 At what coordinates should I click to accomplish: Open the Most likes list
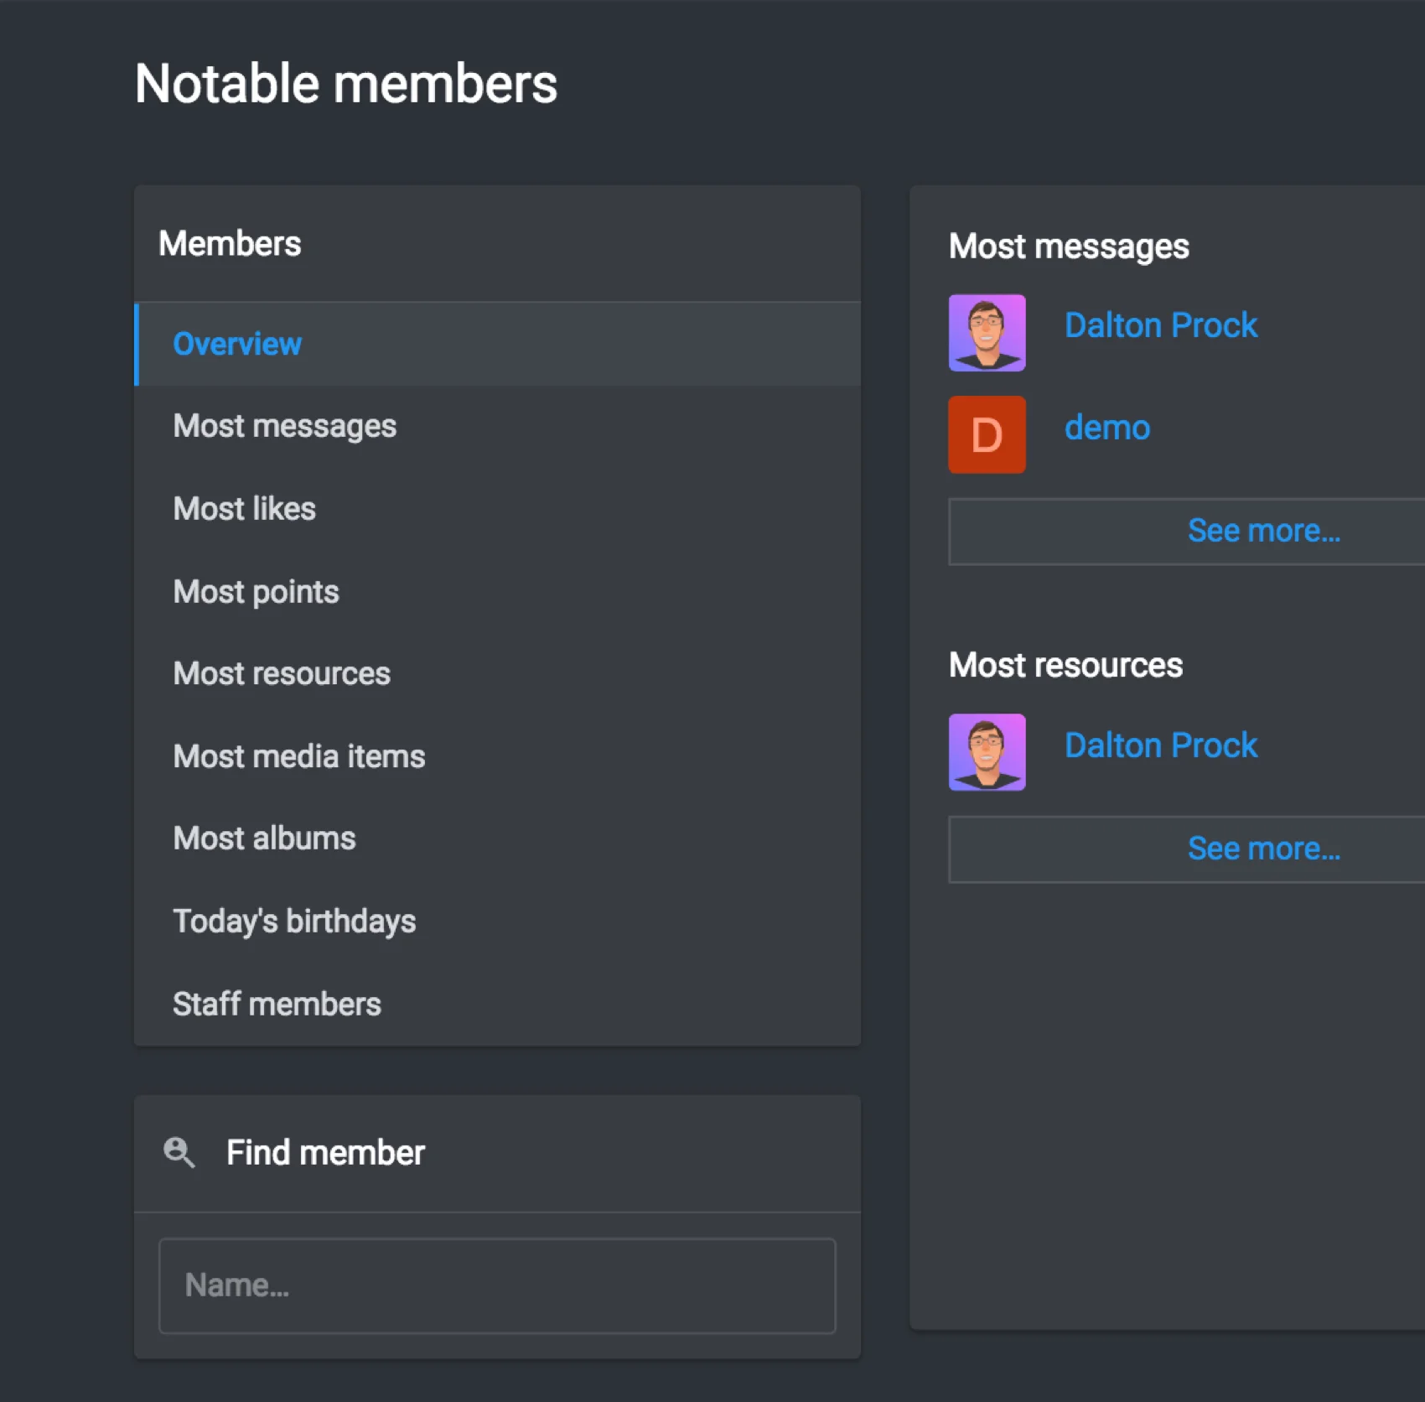point(244,509)
